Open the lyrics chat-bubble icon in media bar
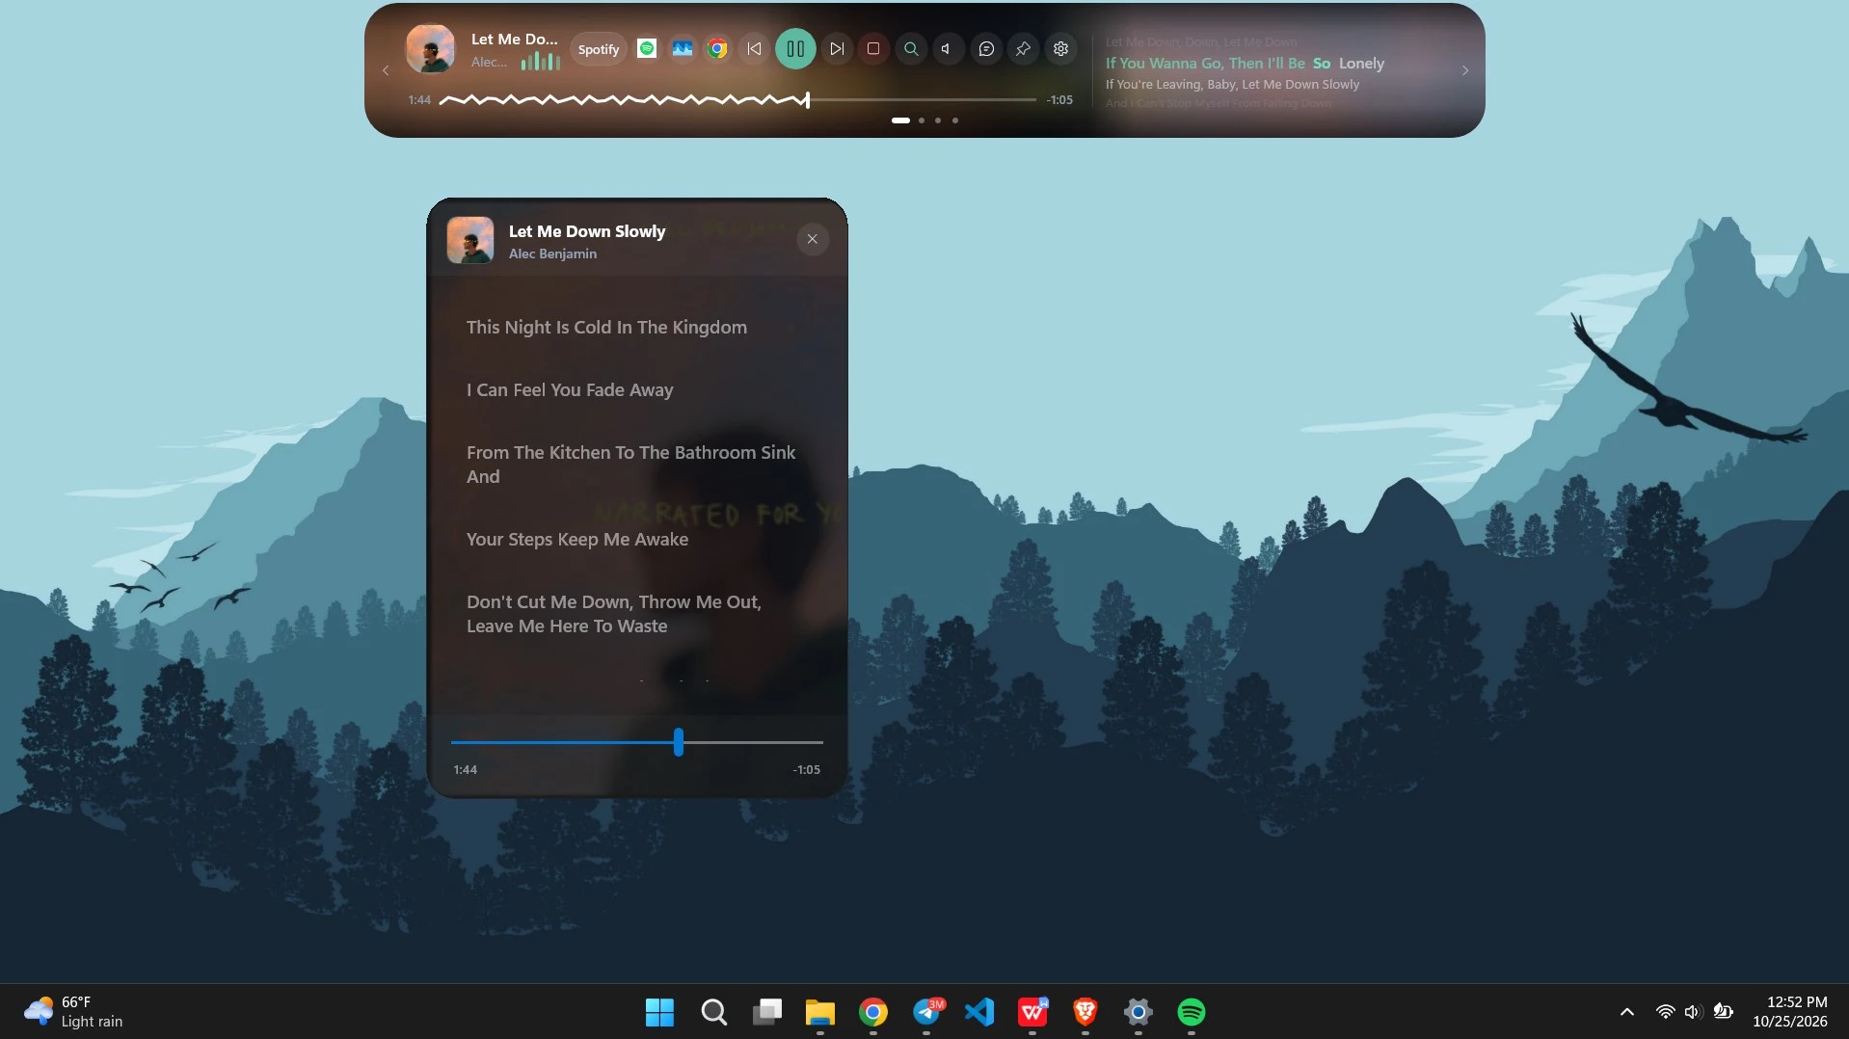 point(986,49)
